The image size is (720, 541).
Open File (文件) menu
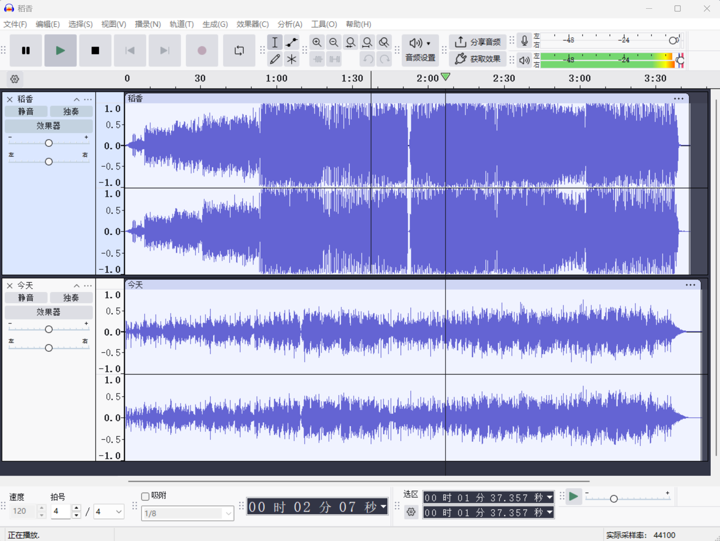(15, 24)
